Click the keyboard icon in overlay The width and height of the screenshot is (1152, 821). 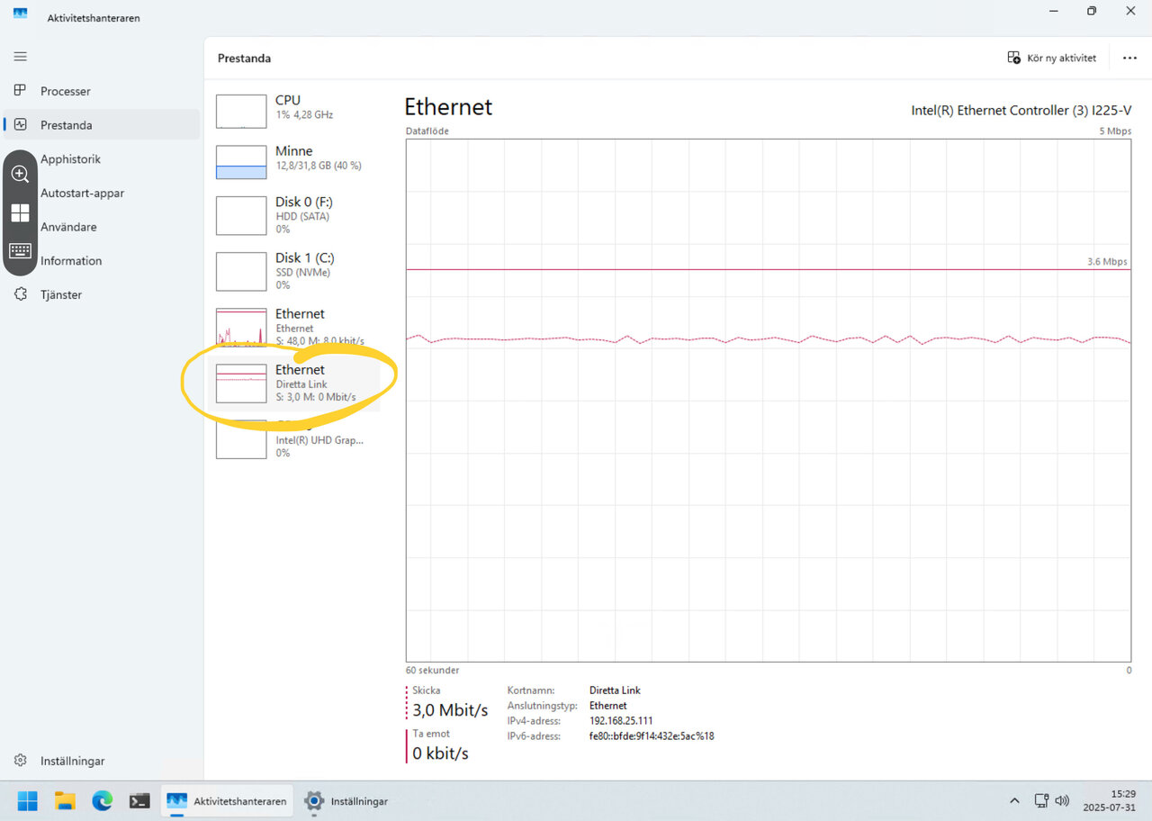20,251
